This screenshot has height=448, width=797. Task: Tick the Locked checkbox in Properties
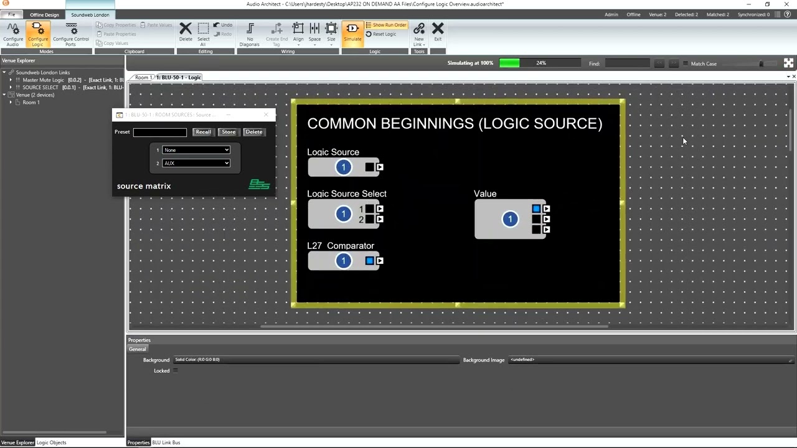point(175,371)
